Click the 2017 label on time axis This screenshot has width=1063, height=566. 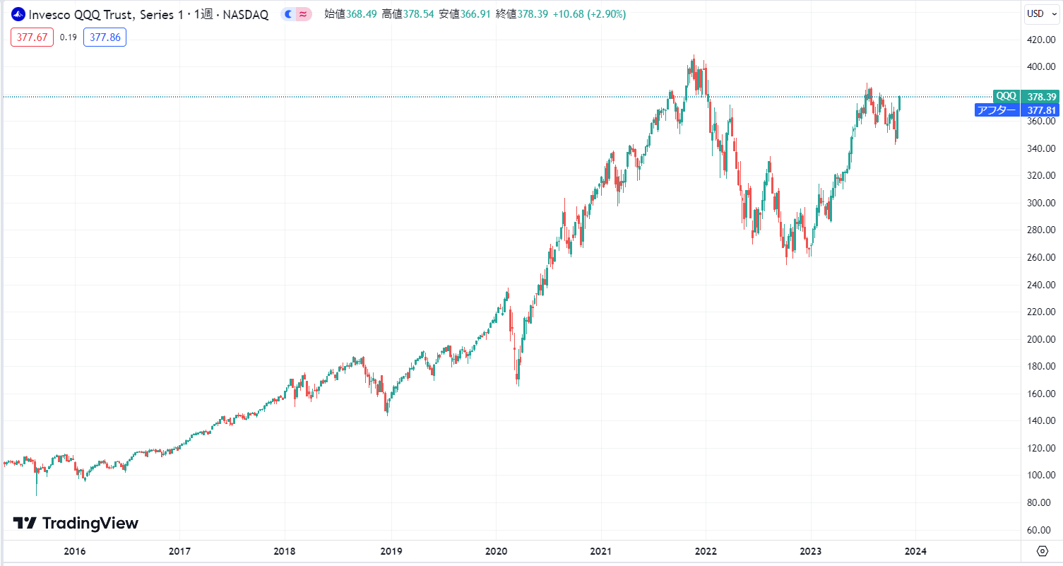pyautogui.click(x=179, y=551)
